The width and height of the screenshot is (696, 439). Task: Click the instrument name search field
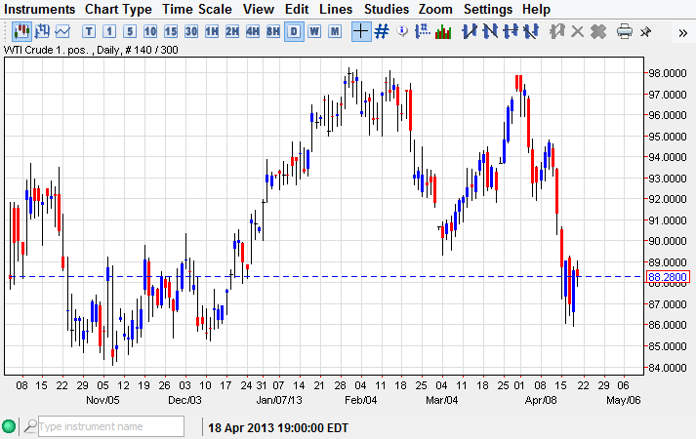click(109, 426)
